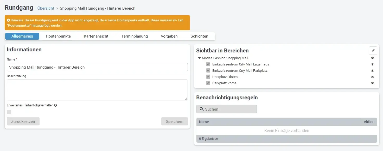
Task: Toggle visibility of Parkplatz Vorne
Action: click(372, 83)
